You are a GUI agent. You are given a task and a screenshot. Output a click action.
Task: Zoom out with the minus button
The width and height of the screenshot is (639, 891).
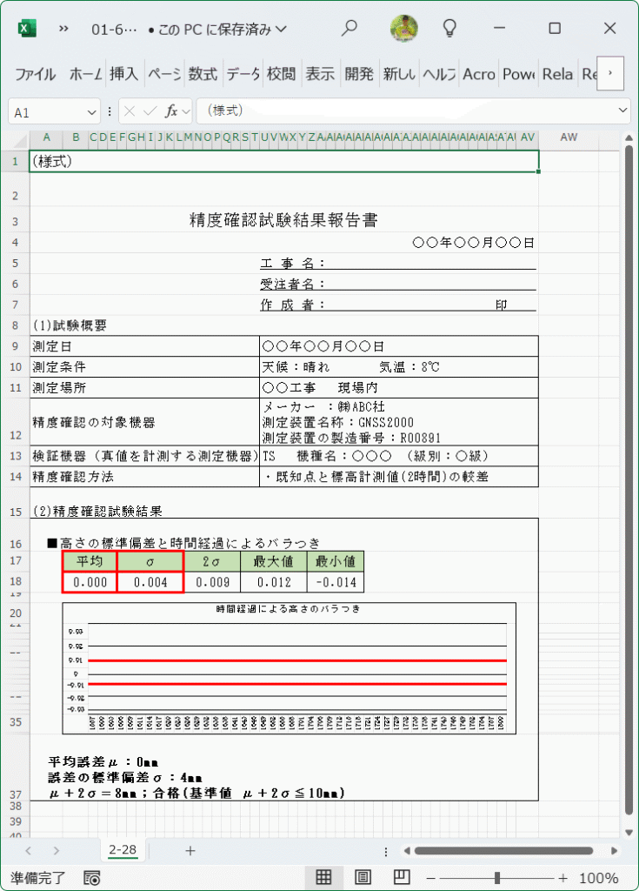coord(431,878)
